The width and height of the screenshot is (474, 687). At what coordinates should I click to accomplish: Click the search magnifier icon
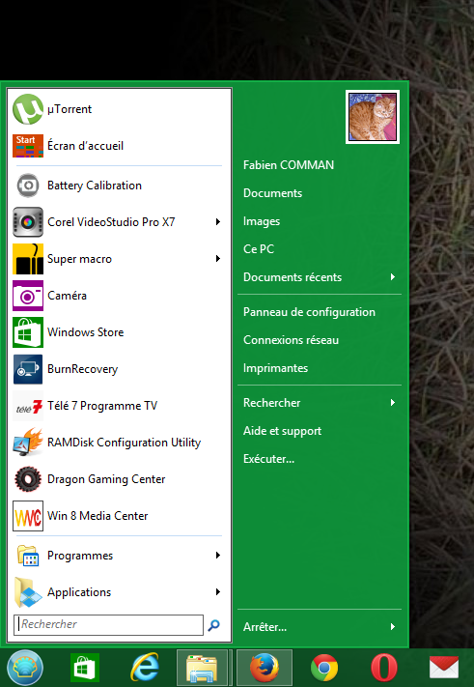click(x=213, y=625)
